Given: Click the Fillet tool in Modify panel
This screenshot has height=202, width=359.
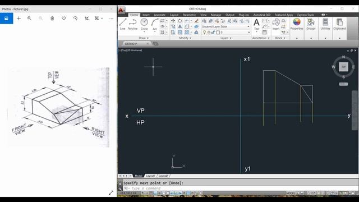Looking at the screenshot, I should pos(187,26).
